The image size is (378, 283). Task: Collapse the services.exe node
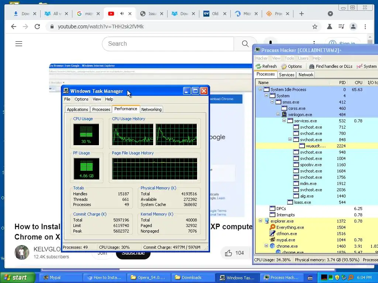[x=284, y=120]
